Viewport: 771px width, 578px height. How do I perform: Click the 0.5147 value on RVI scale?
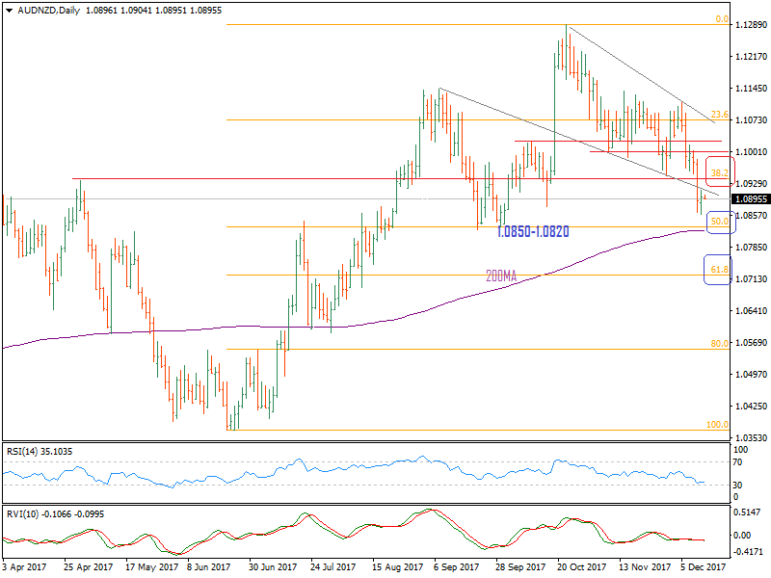[x=750, y=512]
